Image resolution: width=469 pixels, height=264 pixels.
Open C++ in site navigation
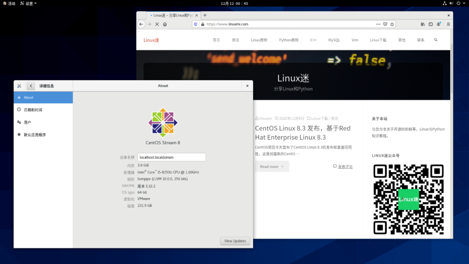tap(313, 40)
